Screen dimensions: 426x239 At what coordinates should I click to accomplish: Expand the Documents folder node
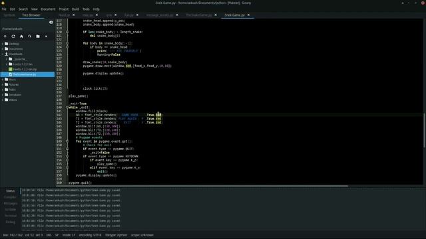[x=3, y=48]
